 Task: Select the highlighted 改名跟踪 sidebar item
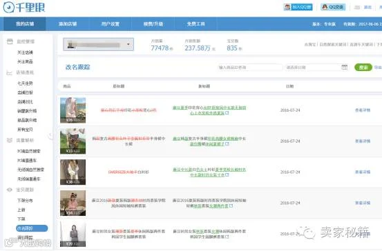32,228
